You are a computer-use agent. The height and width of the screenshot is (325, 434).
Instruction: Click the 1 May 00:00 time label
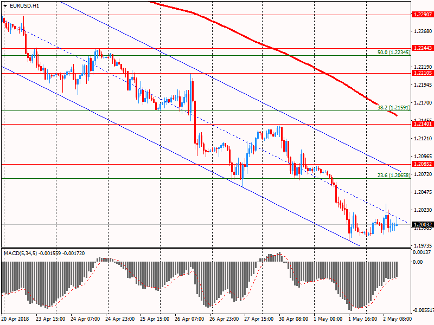328,319
